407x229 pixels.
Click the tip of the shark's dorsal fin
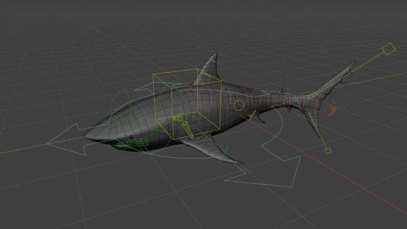pos(216,54)
